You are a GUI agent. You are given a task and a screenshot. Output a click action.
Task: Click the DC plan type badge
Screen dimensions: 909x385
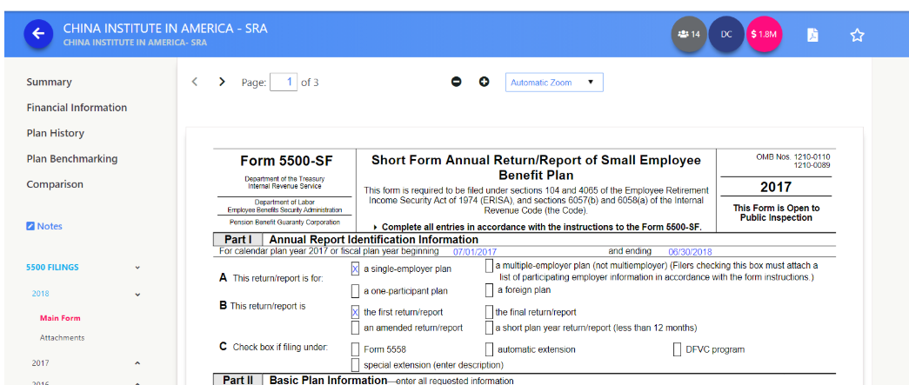(x=725, y=34)
